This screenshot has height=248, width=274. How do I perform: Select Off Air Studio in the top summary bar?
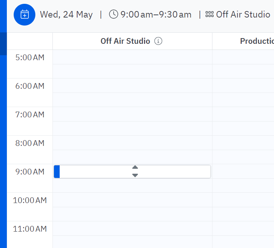(x=243, y=15)
